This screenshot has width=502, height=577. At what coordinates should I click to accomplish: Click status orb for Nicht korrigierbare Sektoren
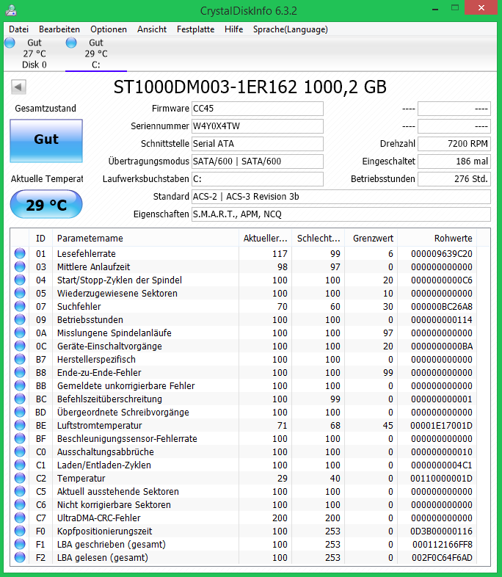20,504
